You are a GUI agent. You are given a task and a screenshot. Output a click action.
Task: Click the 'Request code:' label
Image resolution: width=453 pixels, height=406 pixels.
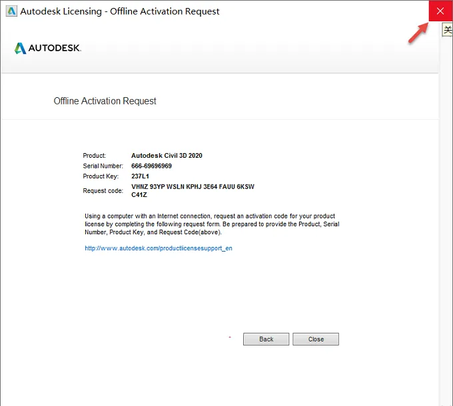click(103, 191)
